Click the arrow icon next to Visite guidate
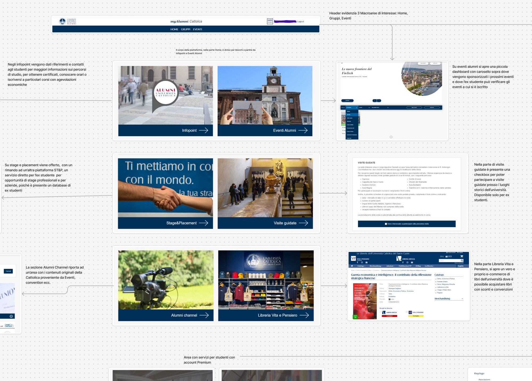Image resolution: width=532 pixels, height=381 pixels. [x=303, y=223]
